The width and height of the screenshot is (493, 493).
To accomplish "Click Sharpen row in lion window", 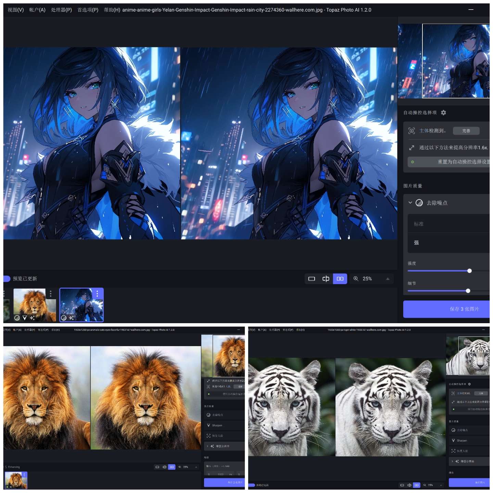I will [x=224, y=426].
